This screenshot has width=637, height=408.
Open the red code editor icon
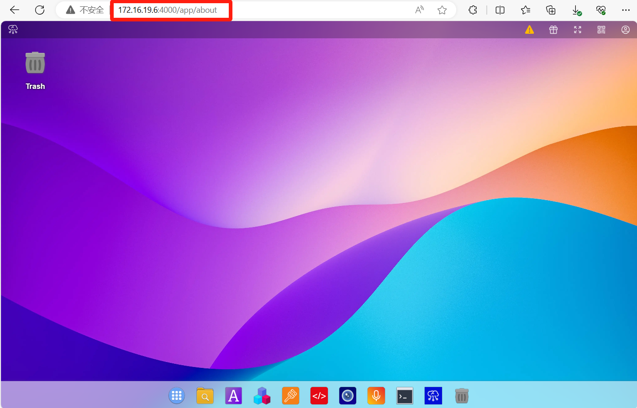[x=319, y=396]
